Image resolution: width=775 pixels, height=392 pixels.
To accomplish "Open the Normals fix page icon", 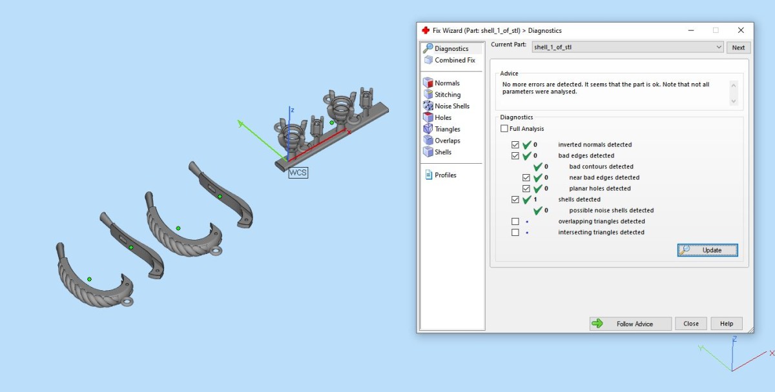I will click(x=428, y=83).
